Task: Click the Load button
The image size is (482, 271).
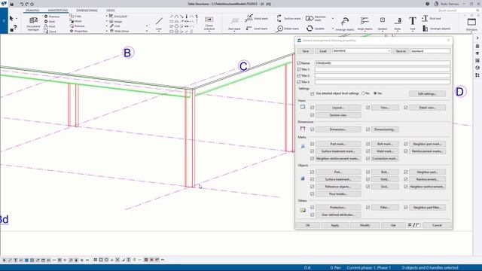Action: click(x=323, y=51)
